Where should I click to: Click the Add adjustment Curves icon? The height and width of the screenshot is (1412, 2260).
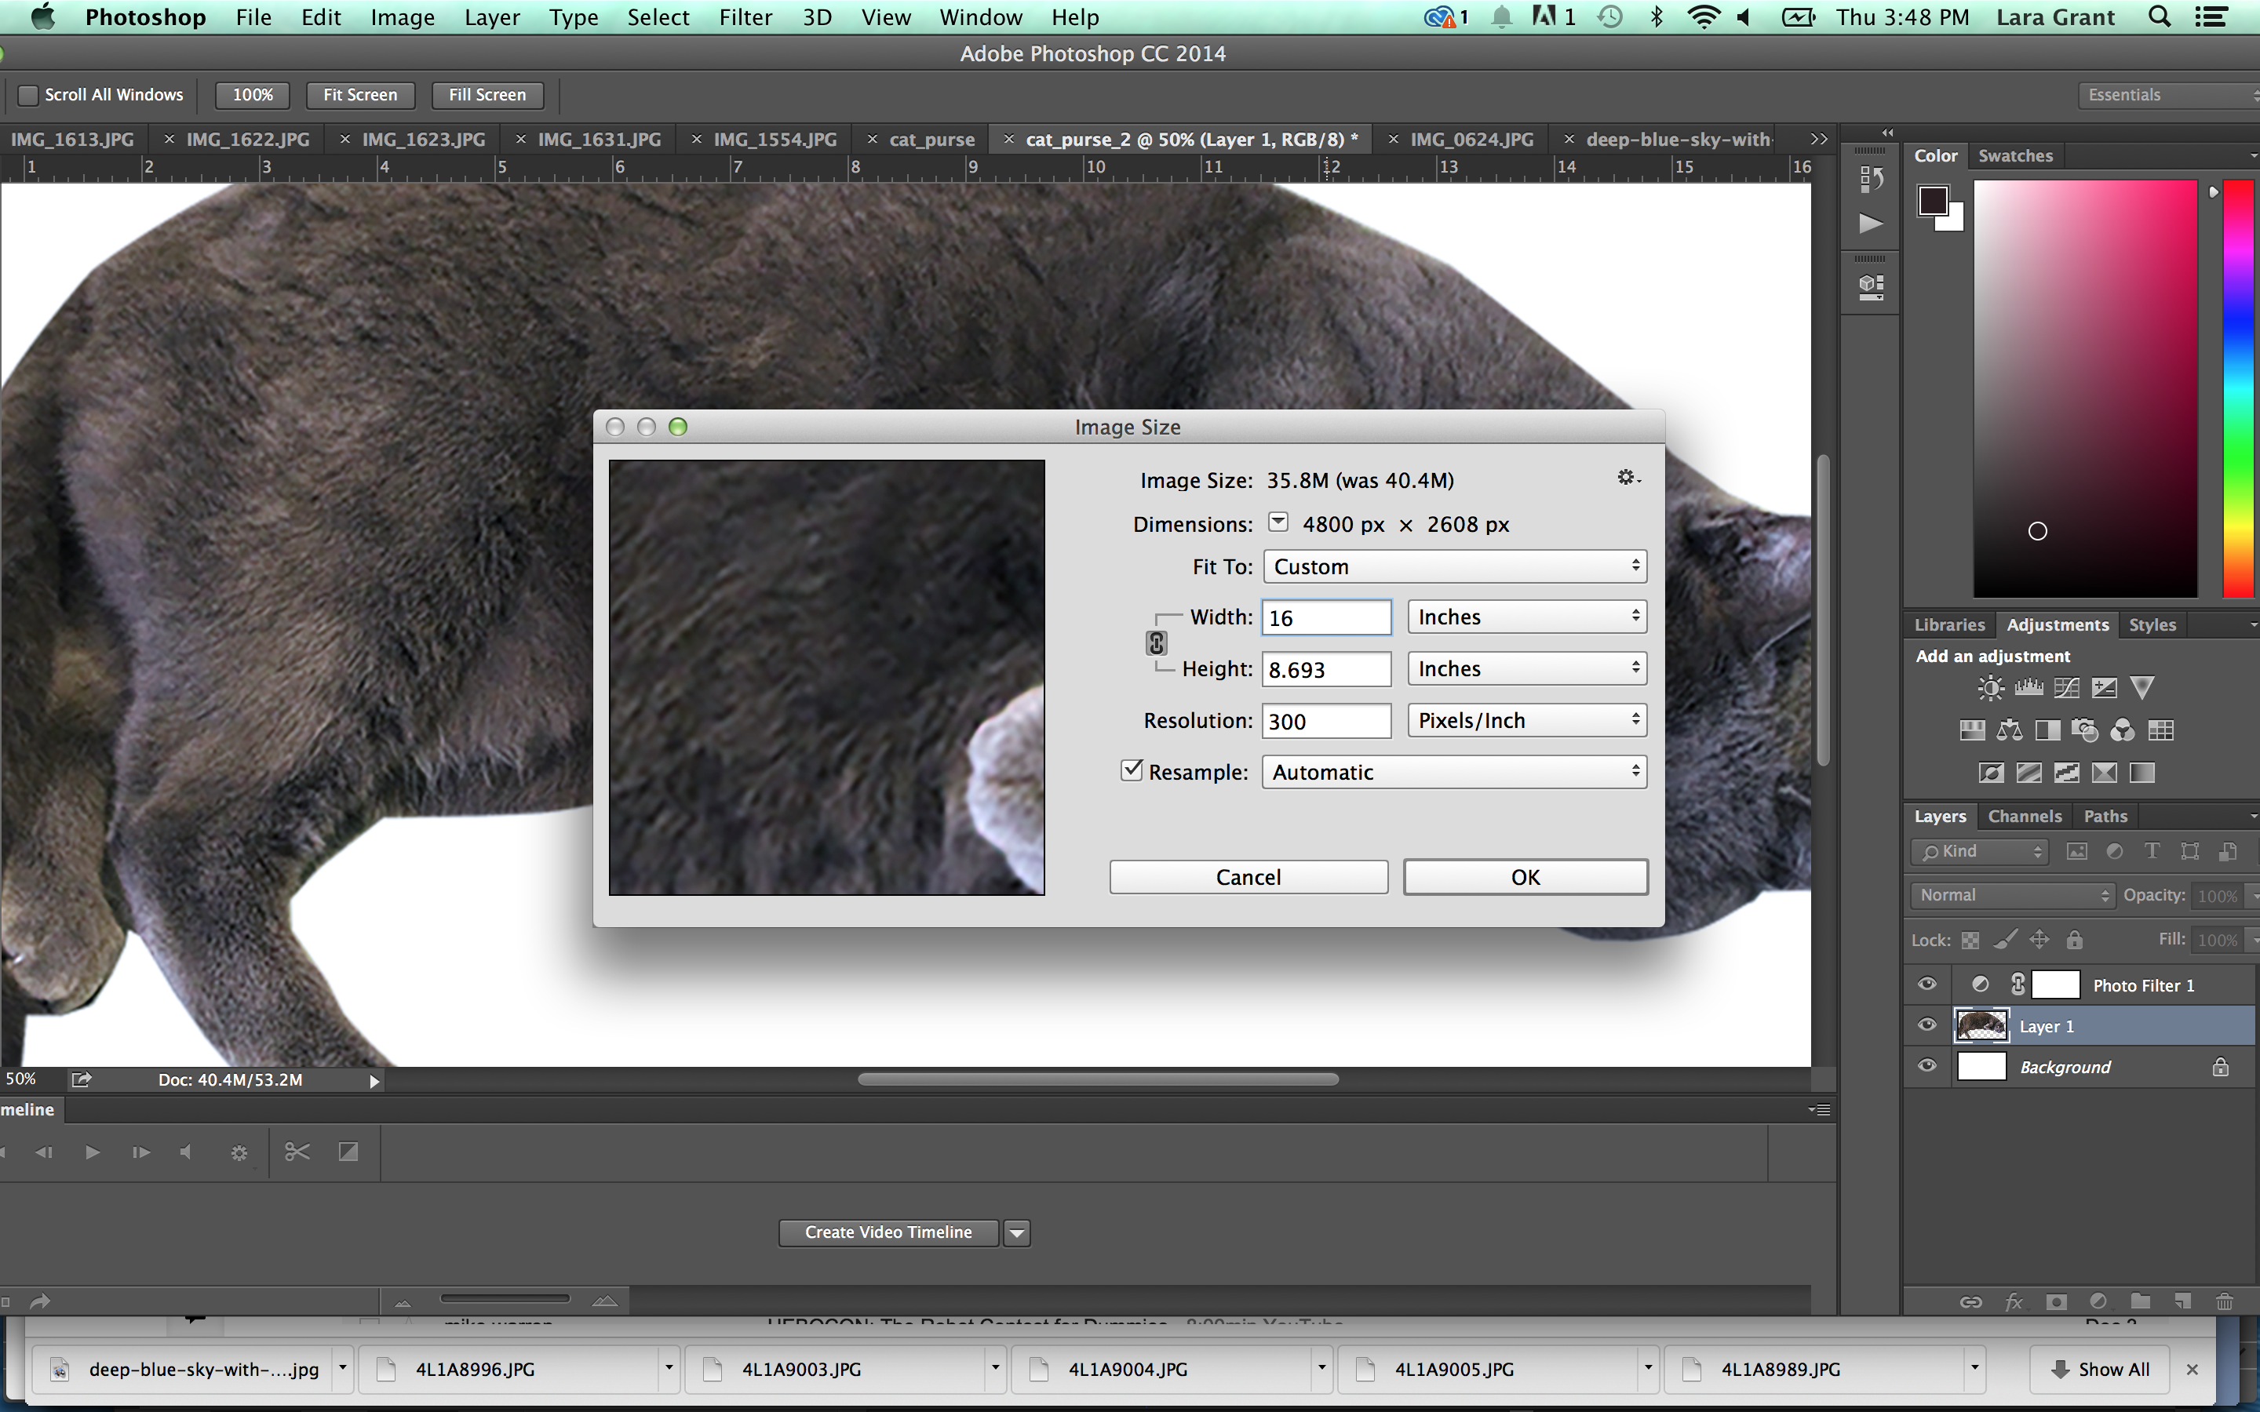point(2065,685)
